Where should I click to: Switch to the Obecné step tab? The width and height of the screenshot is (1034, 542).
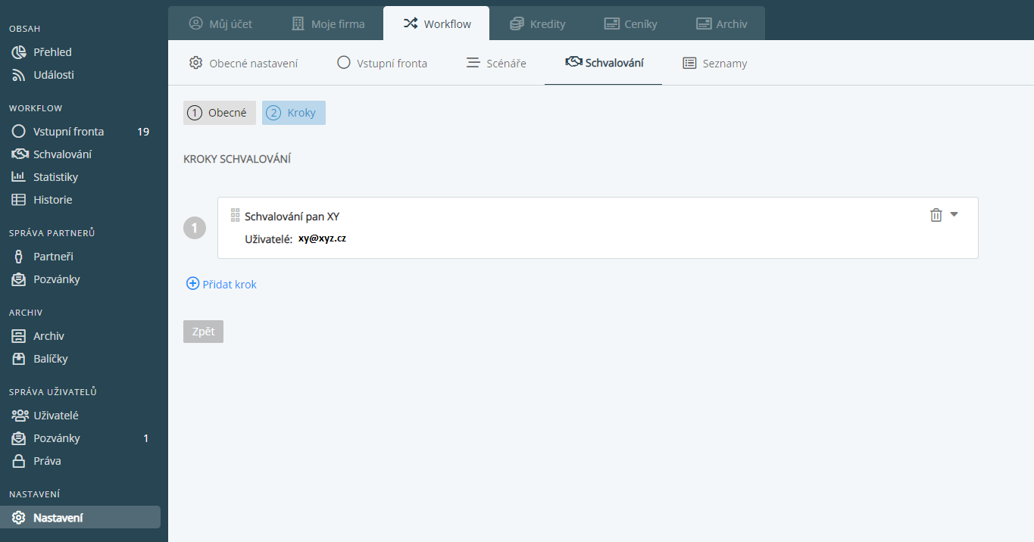(220, 113)
